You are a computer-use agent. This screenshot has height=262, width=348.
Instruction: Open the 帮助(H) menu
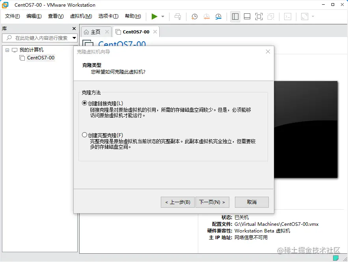tap(133, 16)
